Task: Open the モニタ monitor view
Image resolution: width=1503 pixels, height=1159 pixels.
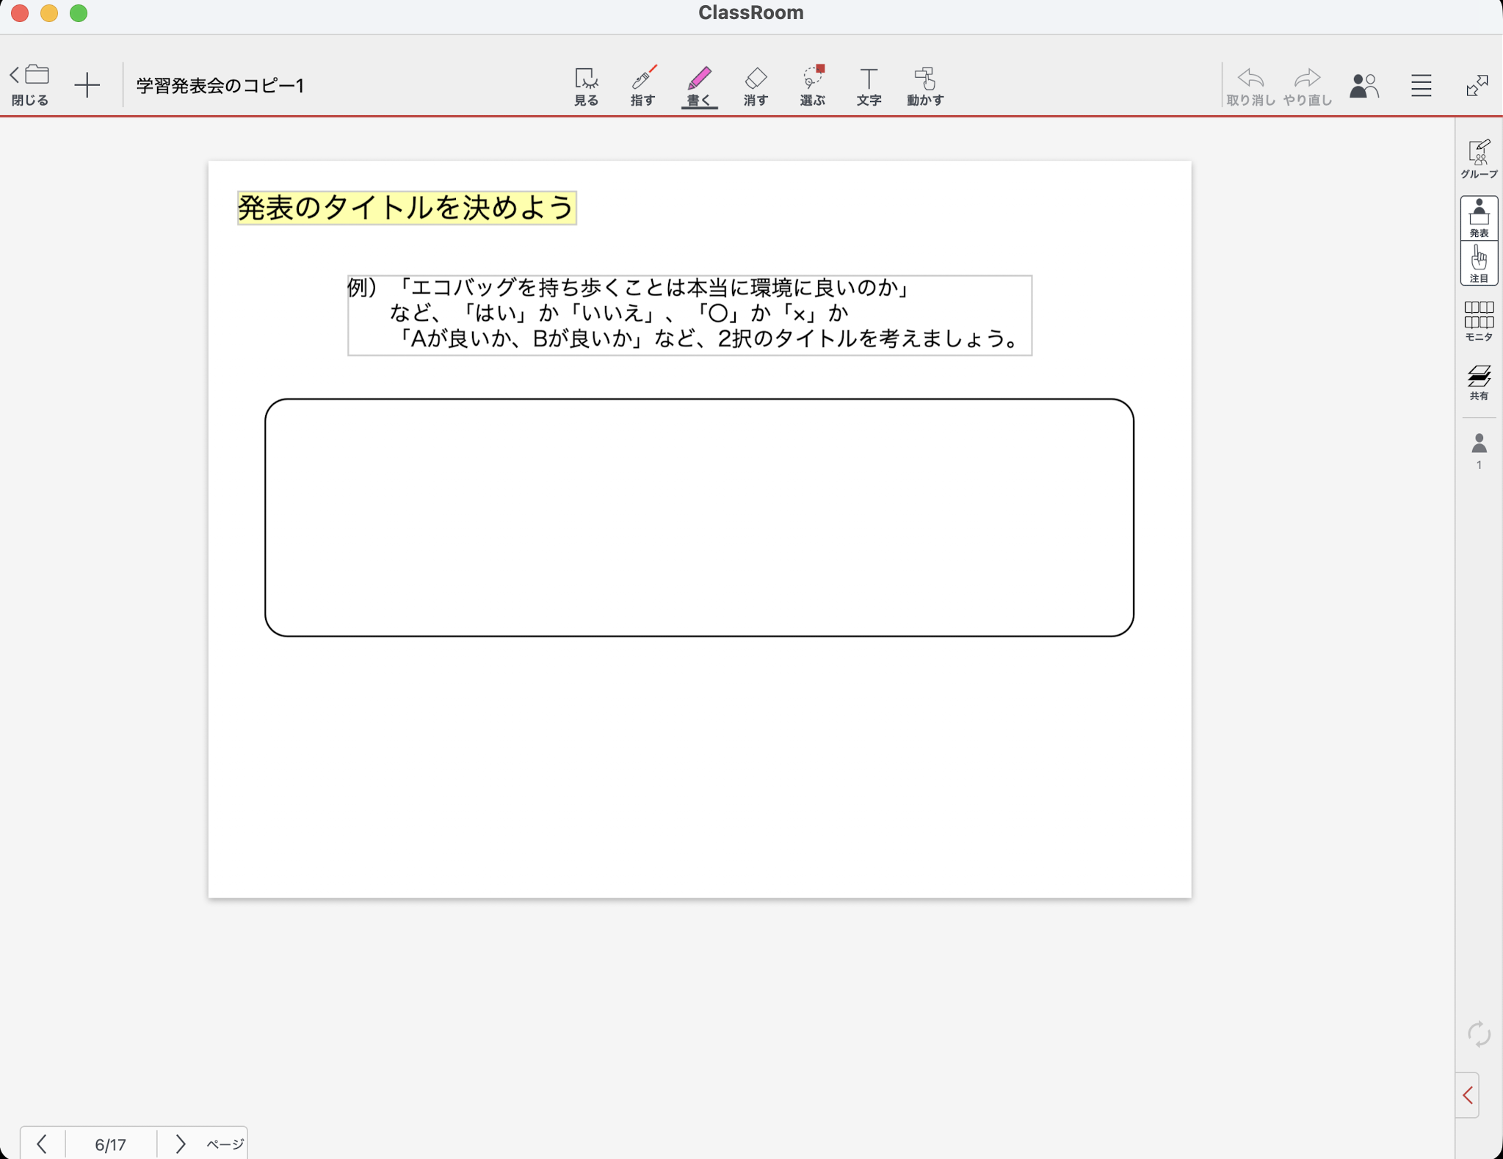Action: (1478, 321)
